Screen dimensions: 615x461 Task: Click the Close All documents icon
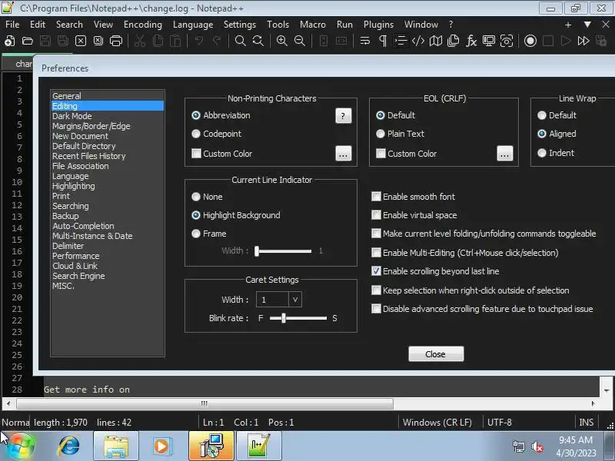98,41
